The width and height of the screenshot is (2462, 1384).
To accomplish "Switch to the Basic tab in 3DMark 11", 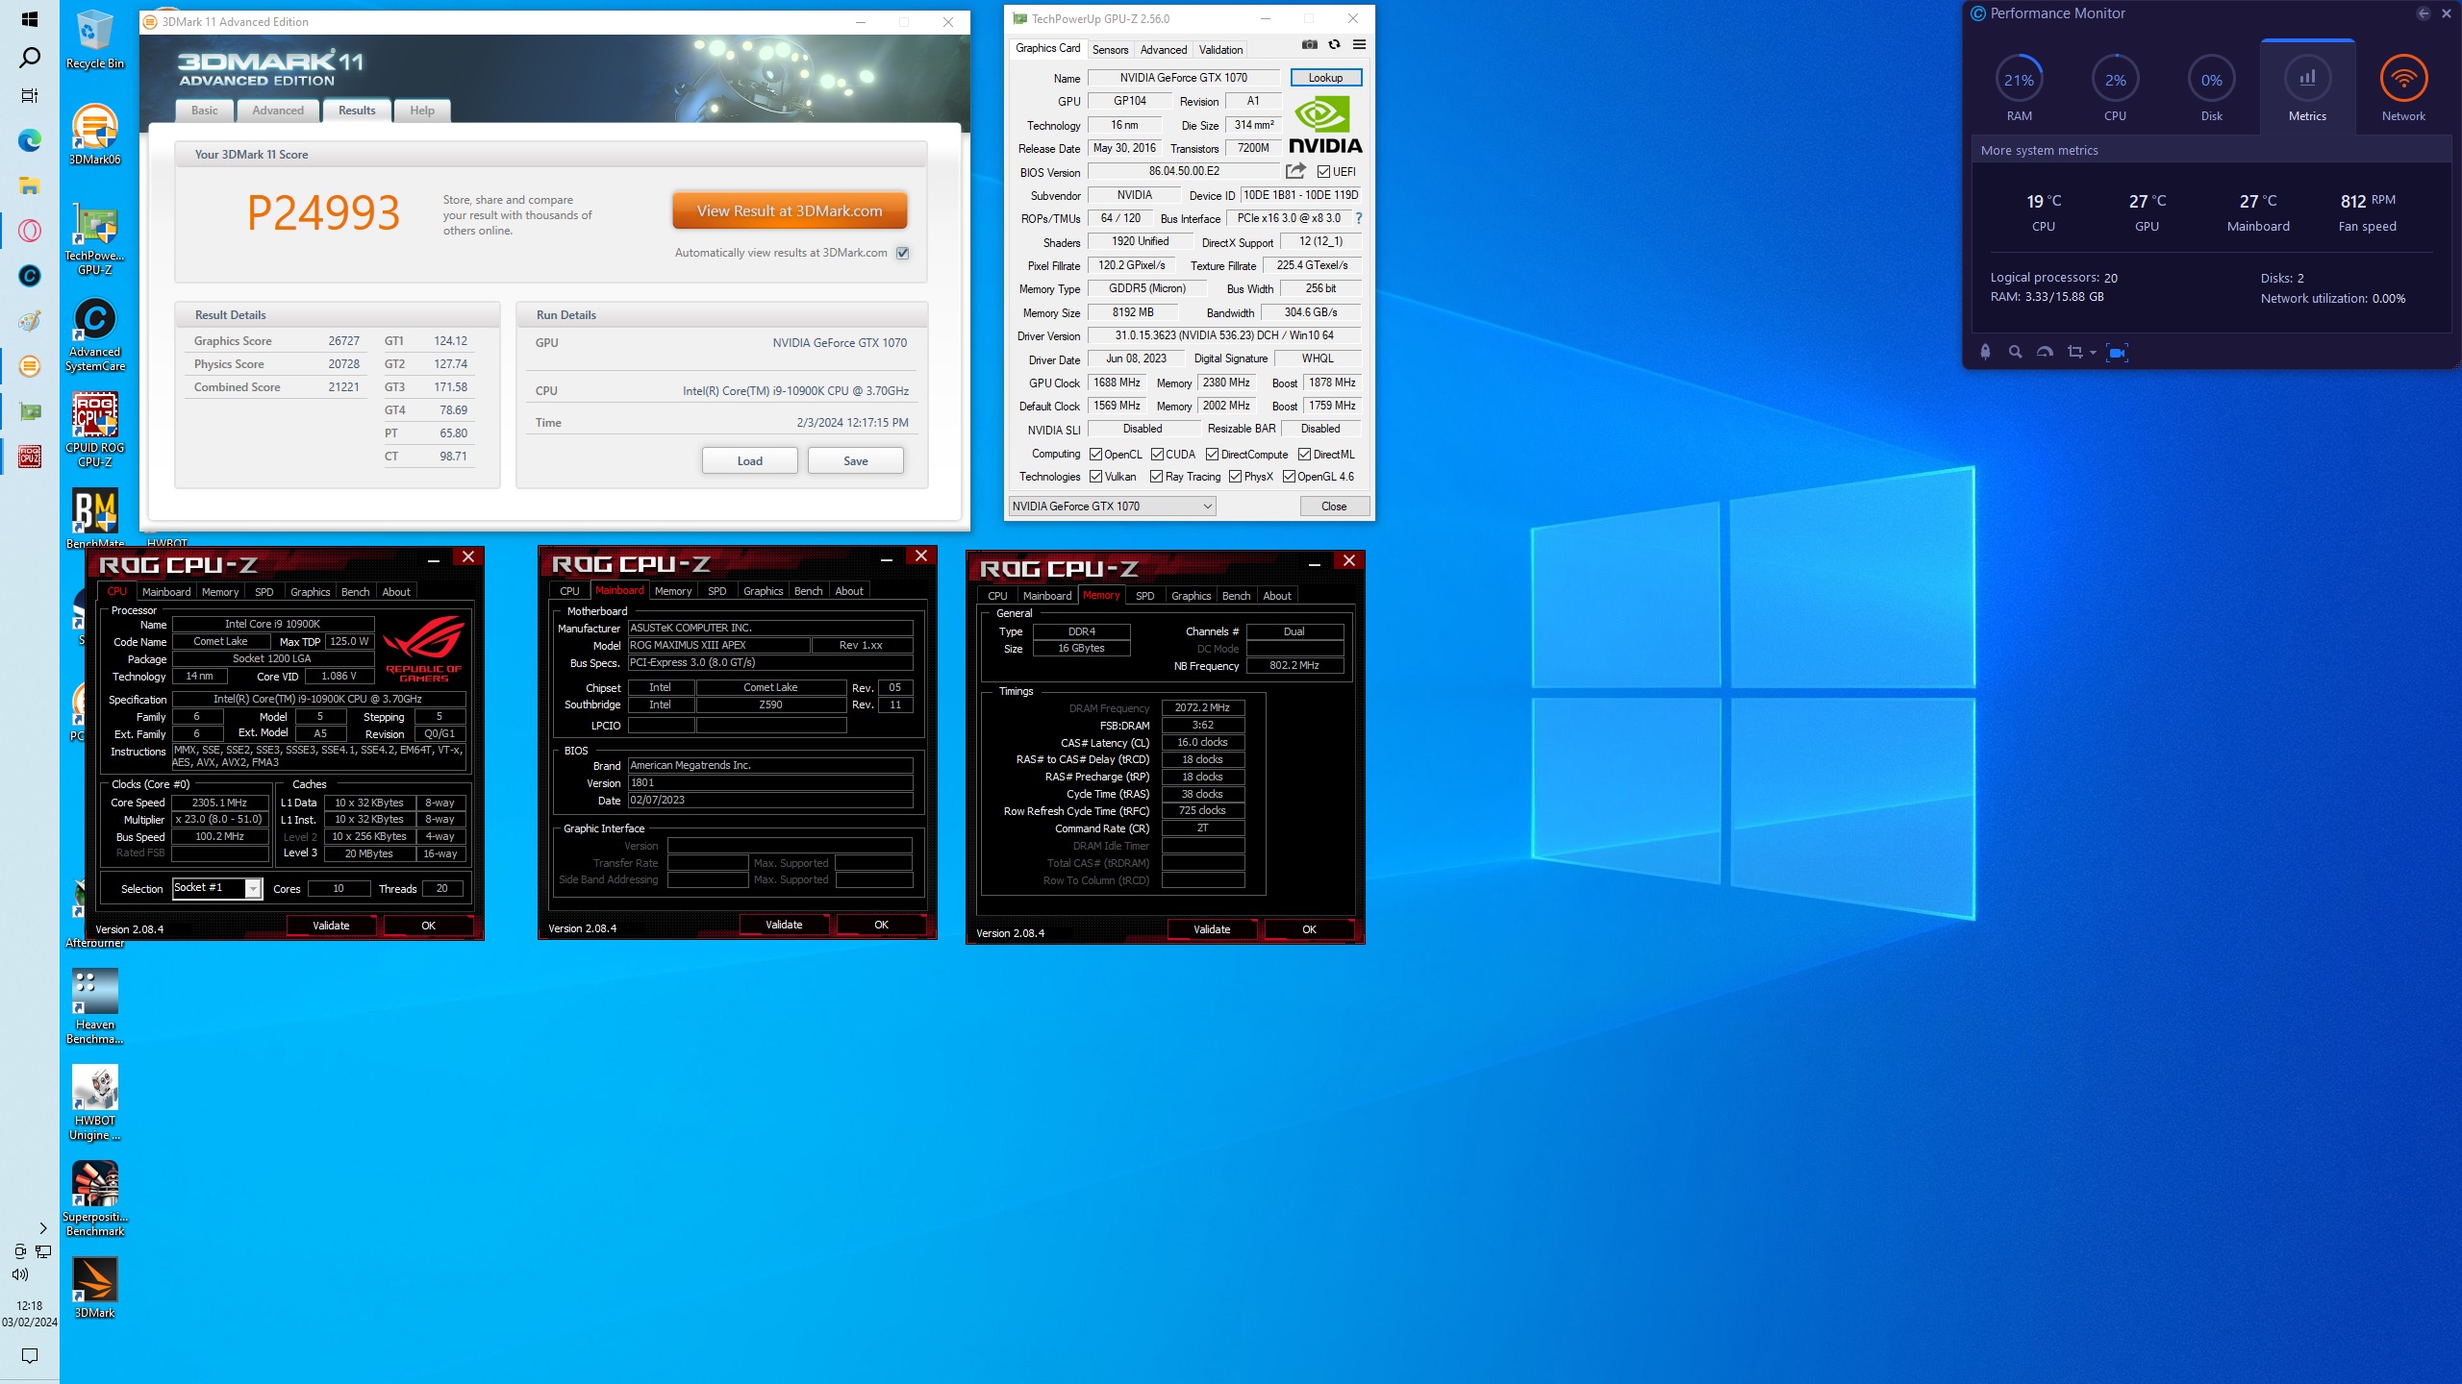I will (x=204, y=111).
